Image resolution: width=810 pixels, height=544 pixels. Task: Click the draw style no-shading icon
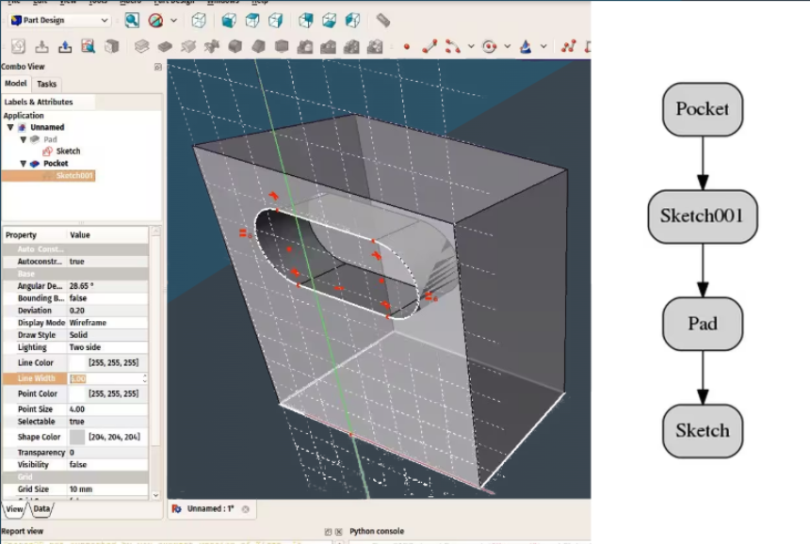tap(155, 20)
